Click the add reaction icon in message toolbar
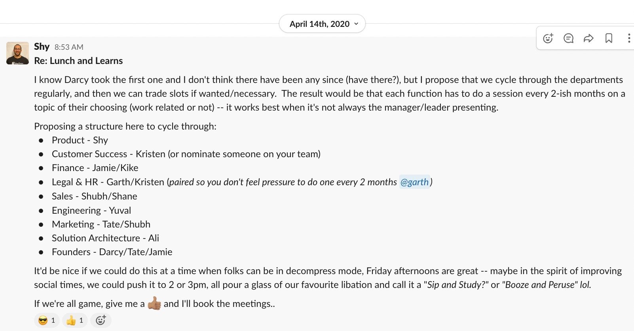Viewport: 634px width, 331px height. (x=548, y=38)
